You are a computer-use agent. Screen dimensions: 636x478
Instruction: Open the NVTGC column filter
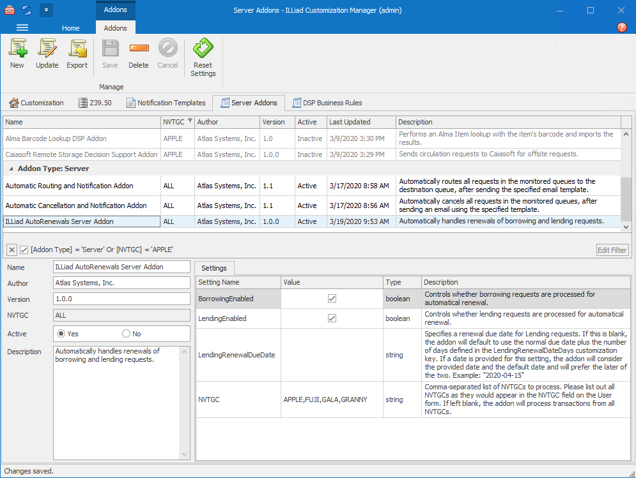tap(189, 121)
